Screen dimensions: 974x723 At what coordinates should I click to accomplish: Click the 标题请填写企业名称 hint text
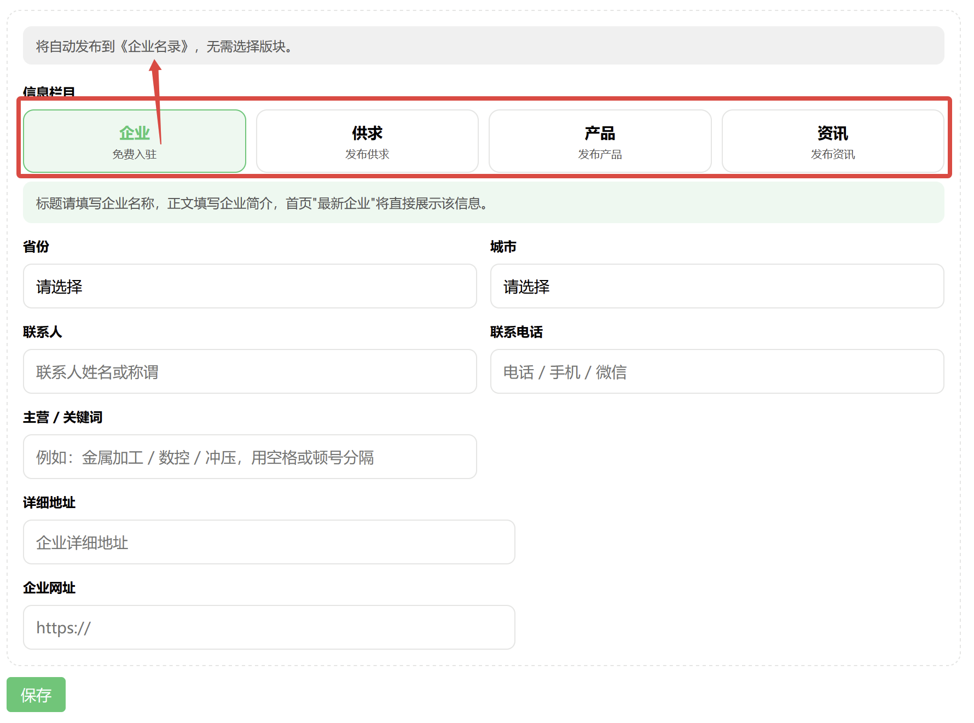tap(262, 203)
